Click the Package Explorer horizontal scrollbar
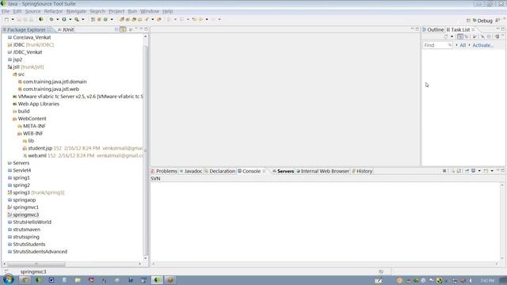The width and height of the screenshot is (507, 285). coord(36,264)
